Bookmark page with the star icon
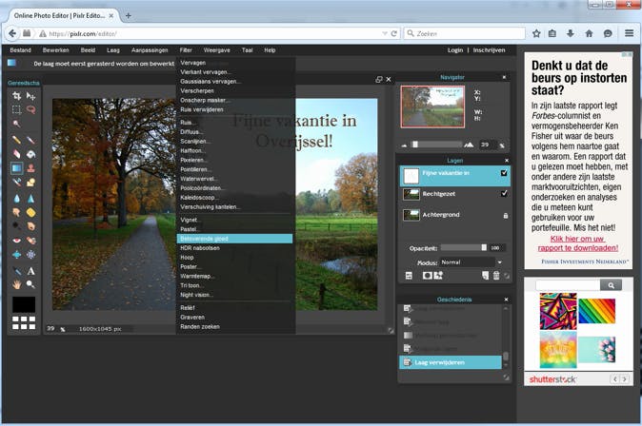 [536, 33]
